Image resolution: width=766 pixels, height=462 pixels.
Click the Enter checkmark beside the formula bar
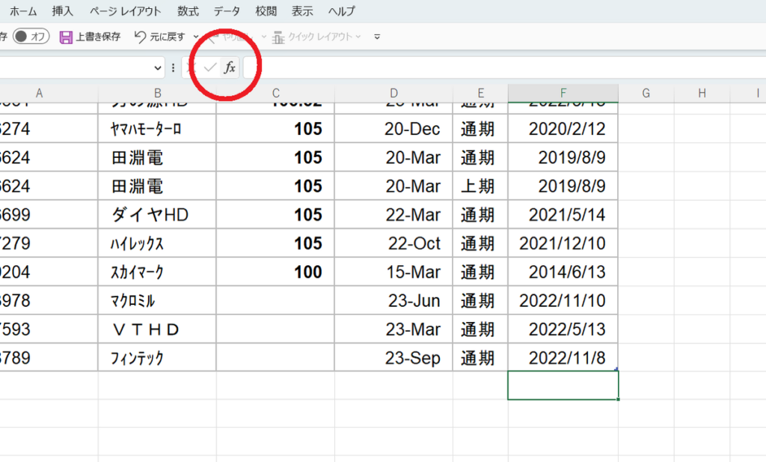[x=209, y=67]
